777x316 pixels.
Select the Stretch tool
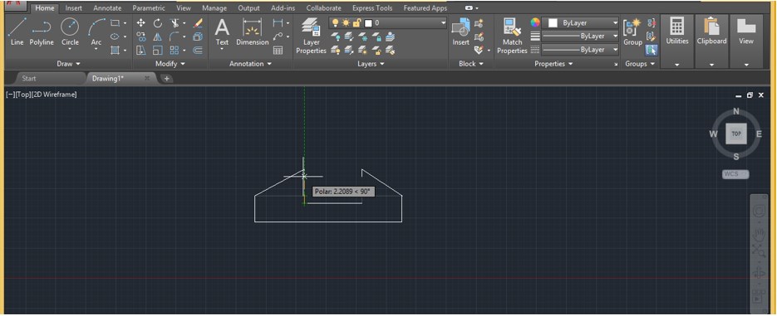click(x=141, y=50)
